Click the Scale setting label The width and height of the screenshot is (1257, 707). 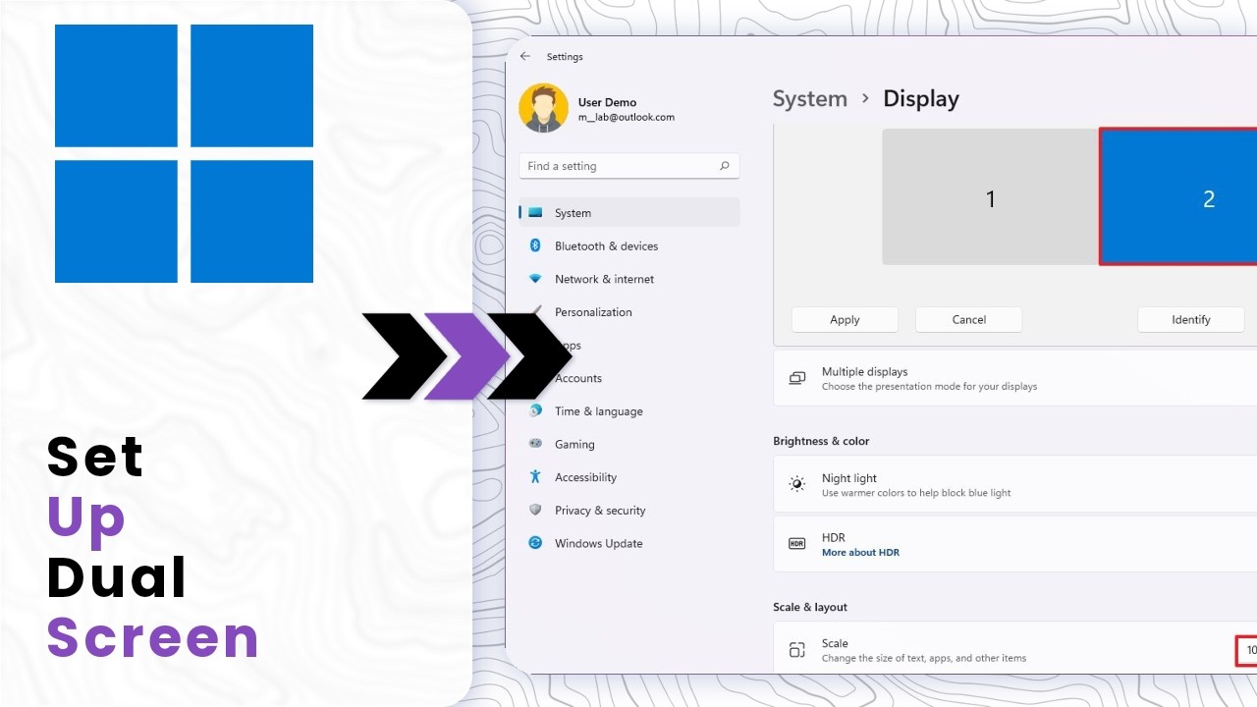click(835, 643)
